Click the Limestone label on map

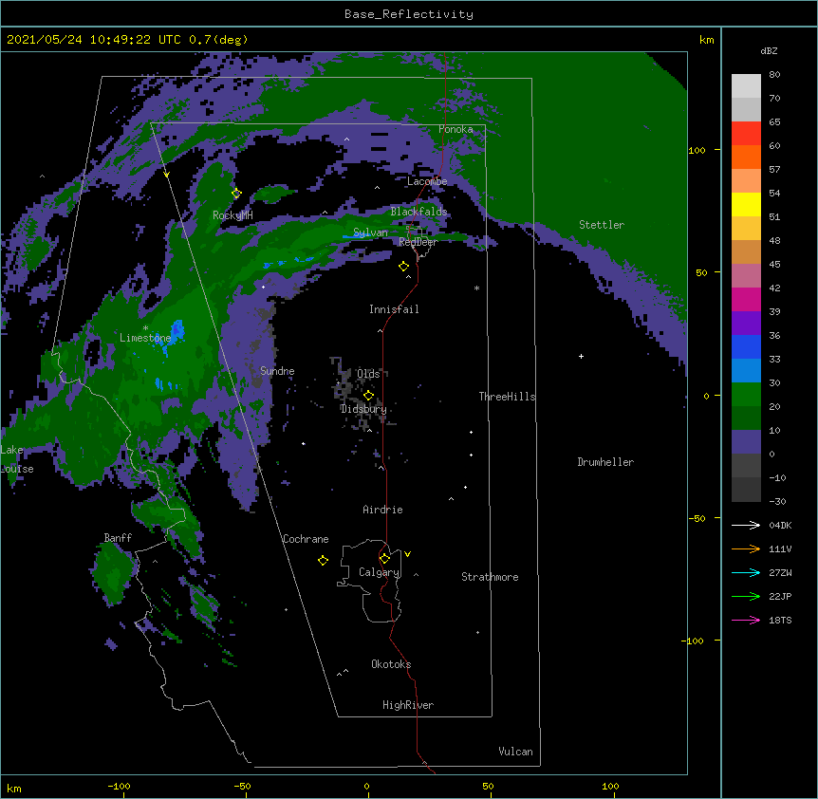click(x=145, y=338)
